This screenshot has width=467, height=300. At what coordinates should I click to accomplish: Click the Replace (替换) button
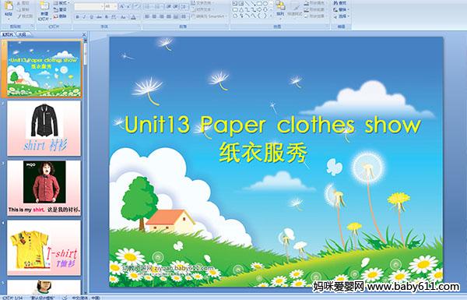tap(342, 9)
